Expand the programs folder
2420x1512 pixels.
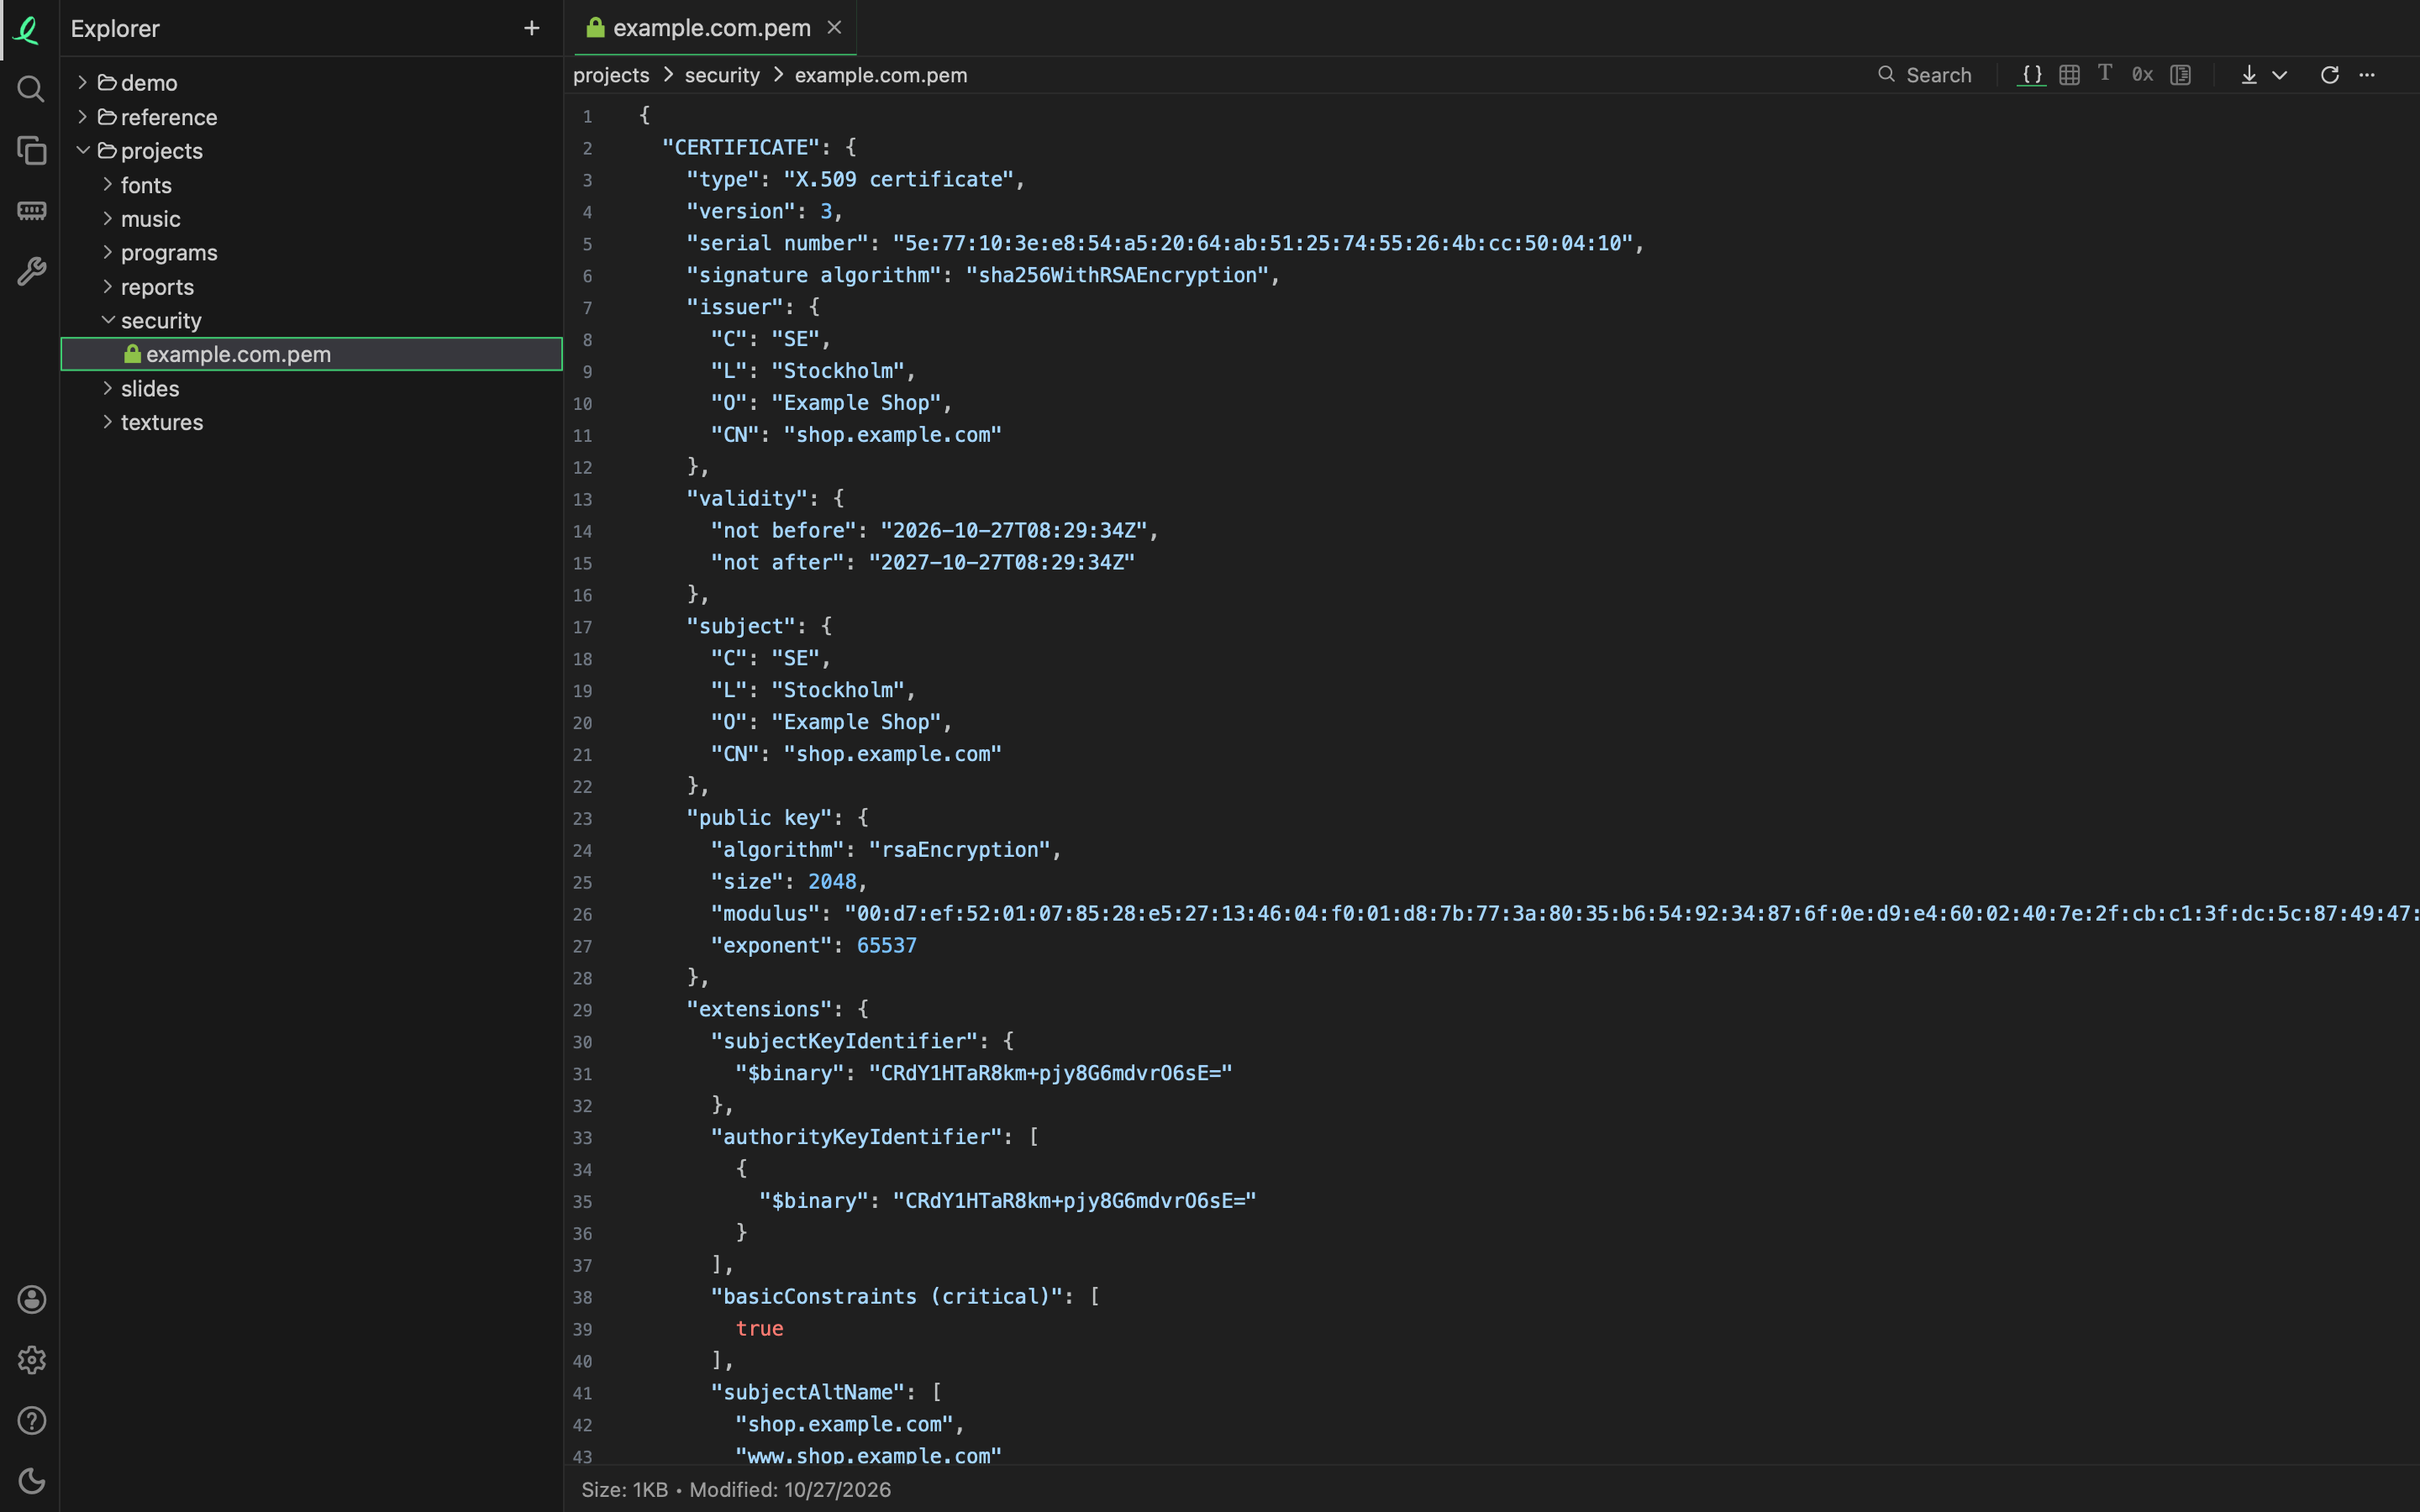pyautogui.click(x=312, y=253)
